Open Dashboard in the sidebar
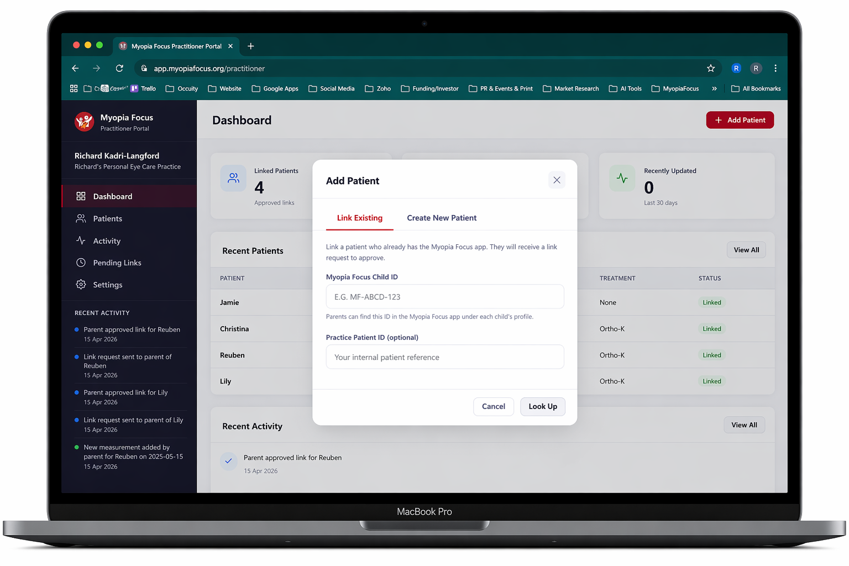This screenshot has width=849, height=566. click(x=129, y=196)
